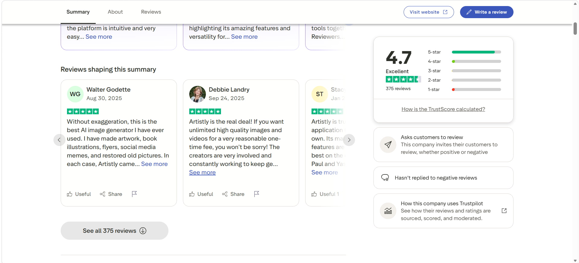Click the Write a review button

487,12
